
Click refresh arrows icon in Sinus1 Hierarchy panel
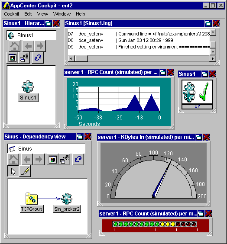coord(38,58)
